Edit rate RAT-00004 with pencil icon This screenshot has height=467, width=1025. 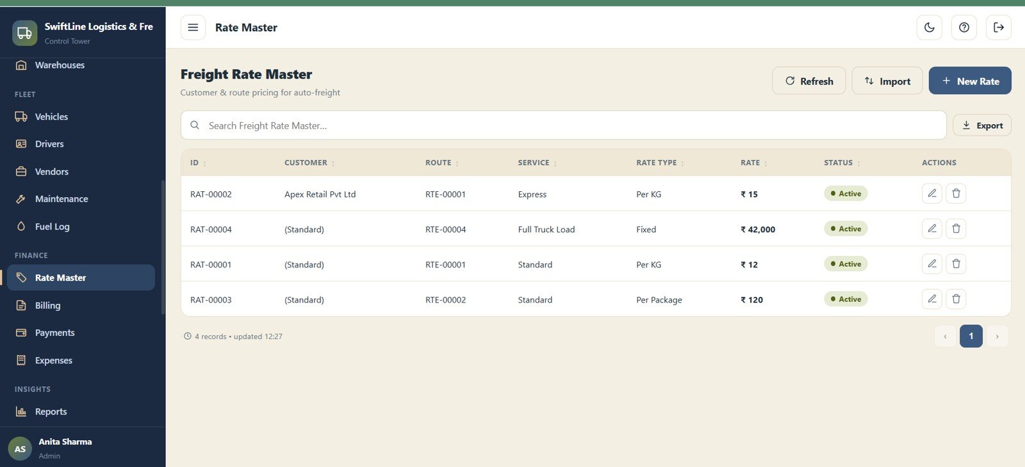pyautogui.click(x=932, y=228)
